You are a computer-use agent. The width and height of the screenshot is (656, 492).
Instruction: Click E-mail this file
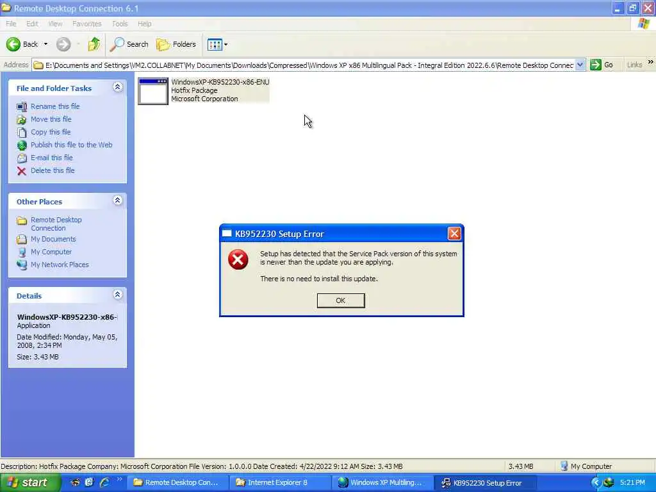[51, 158]
